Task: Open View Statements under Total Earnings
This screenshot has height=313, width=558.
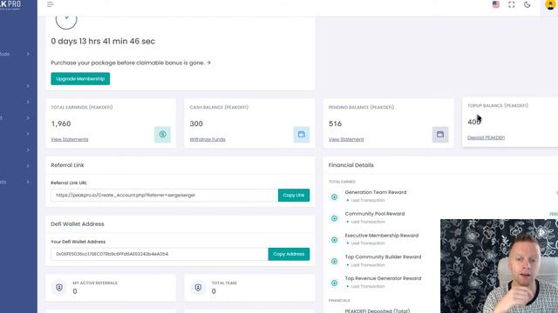Action: pos(70,139)
